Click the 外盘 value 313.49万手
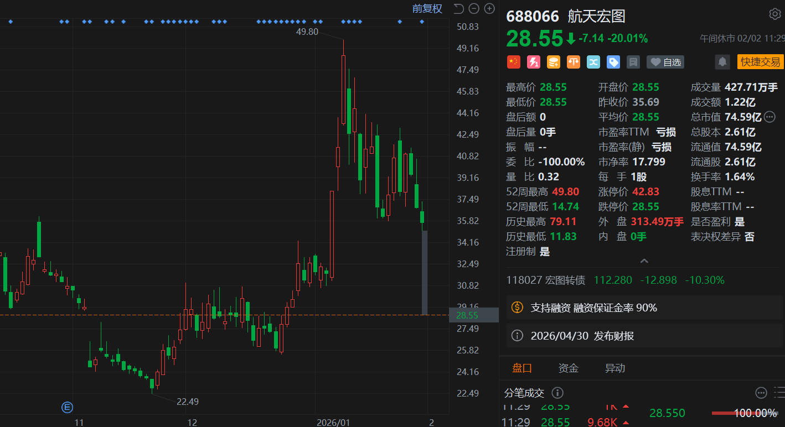Image resolution: width=785 pixels, height=427 pixels. pos(657,222)
